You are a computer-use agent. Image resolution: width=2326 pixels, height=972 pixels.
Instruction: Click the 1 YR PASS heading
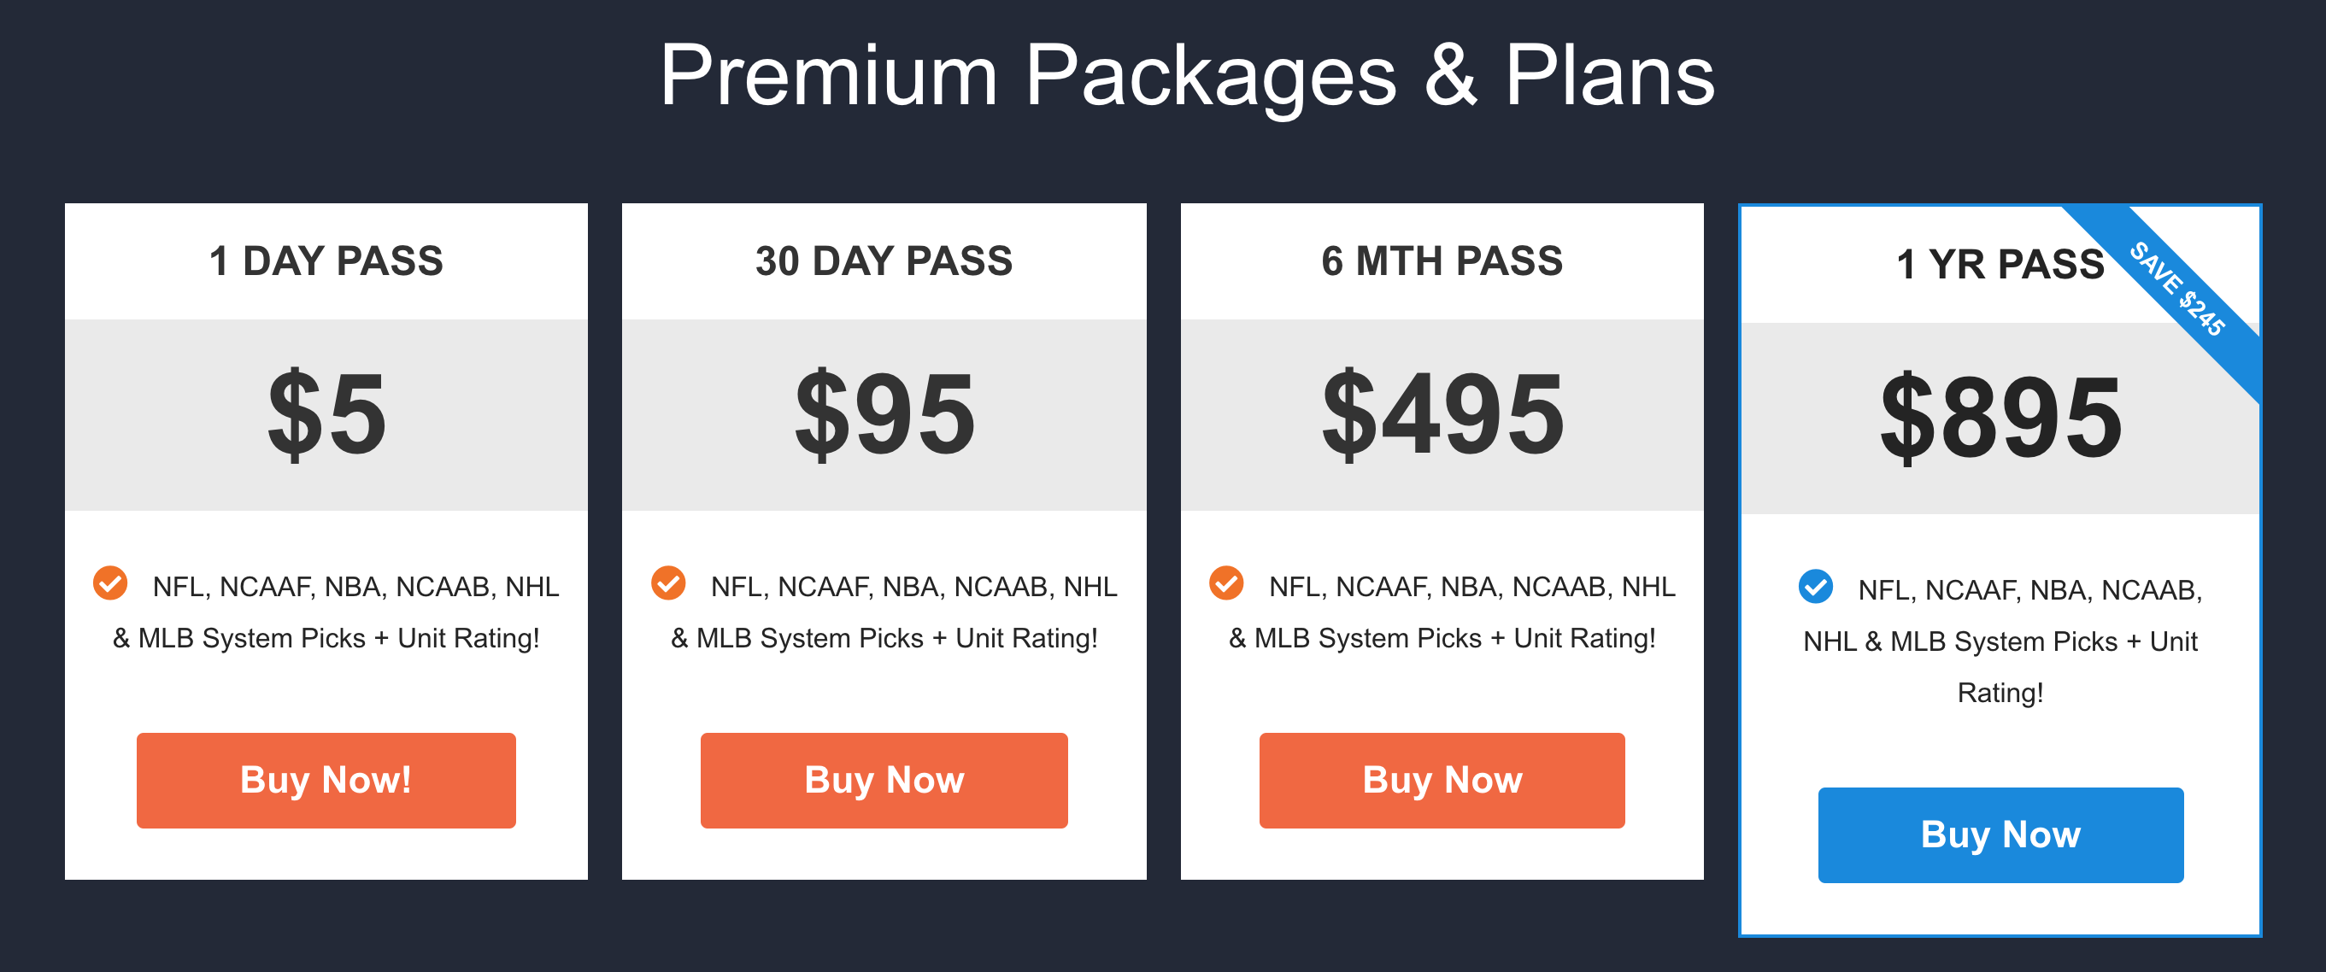tap(2000, 265)
